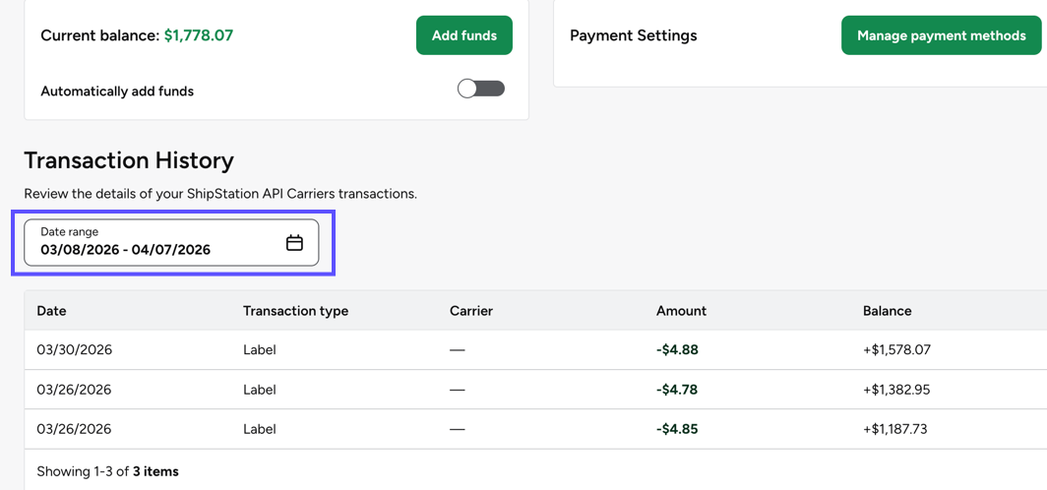The width and height of the screenshot is (1047, 490).
Task: Toggle the Automatically add funds switch
Action: click(481, 89)
